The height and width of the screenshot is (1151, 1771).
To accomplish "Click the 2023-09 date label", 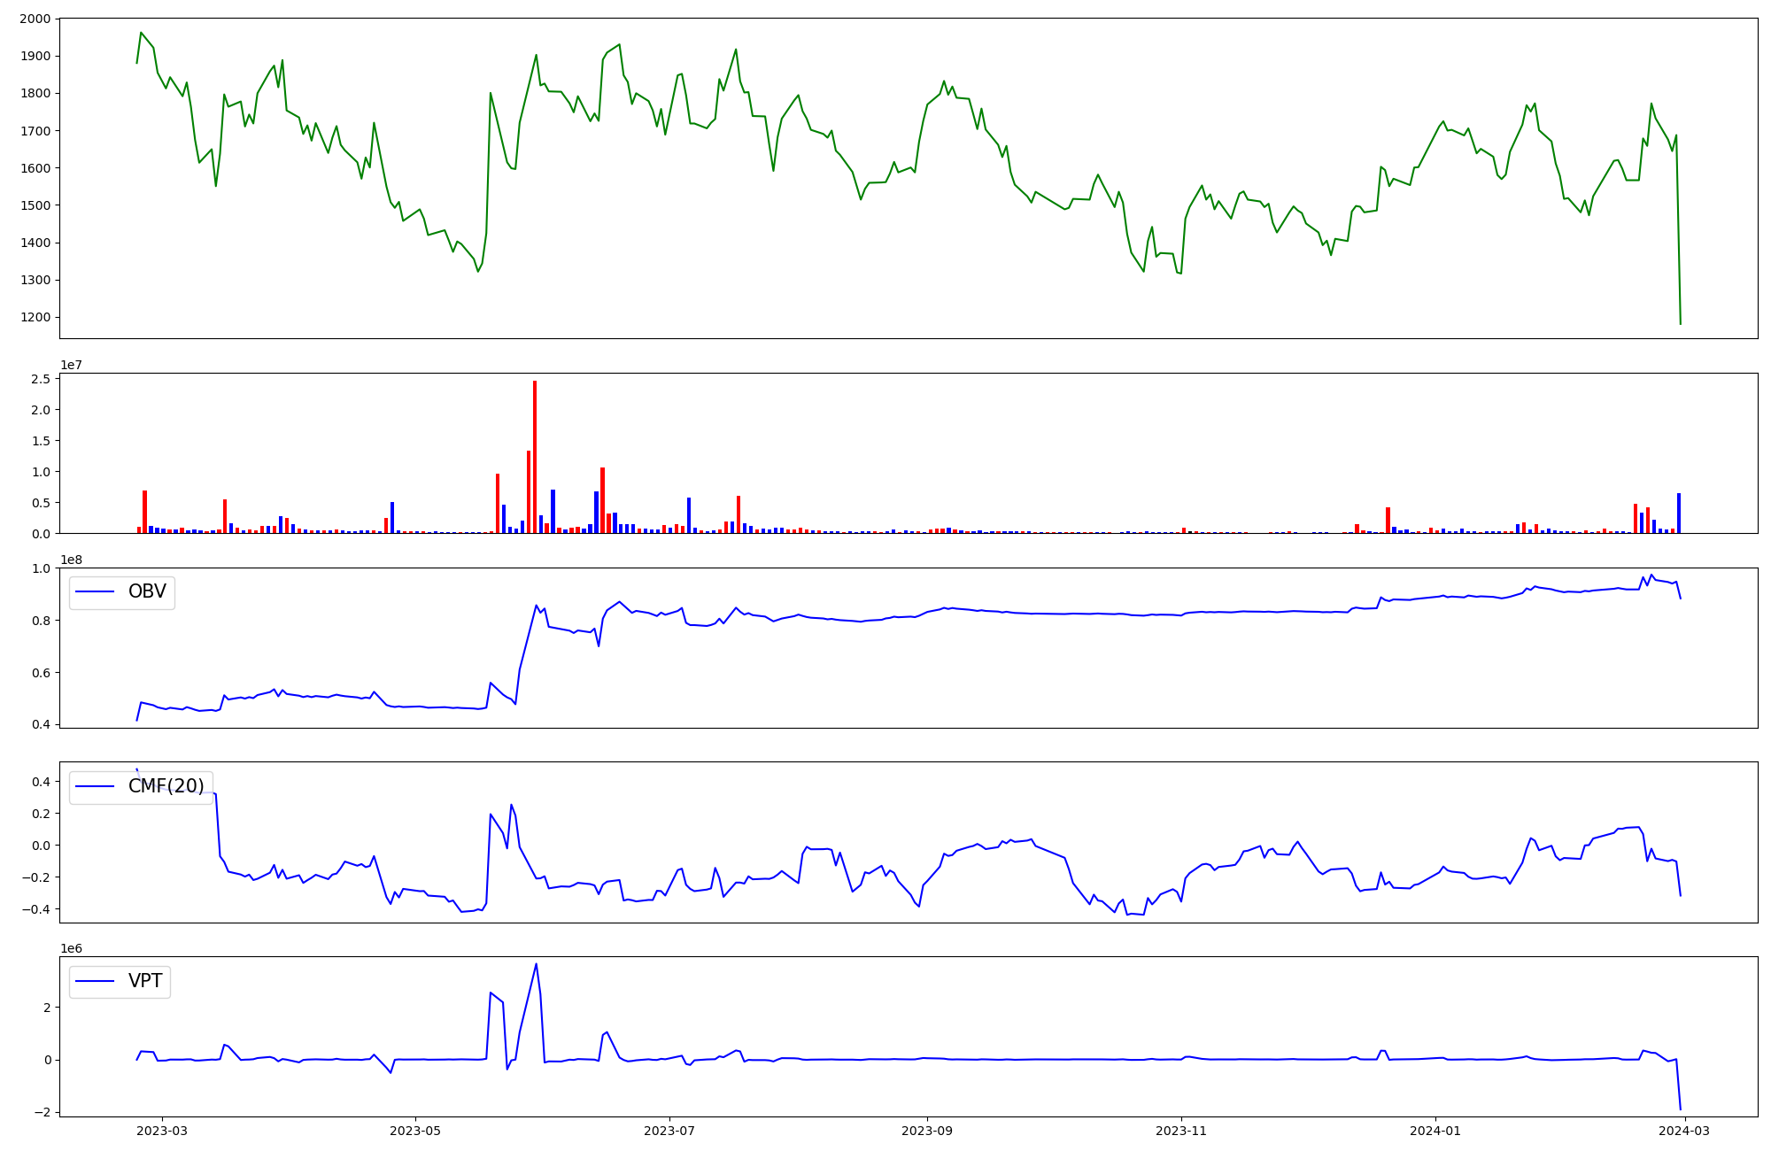I will pyautogui.click(x=927, y=1131).
